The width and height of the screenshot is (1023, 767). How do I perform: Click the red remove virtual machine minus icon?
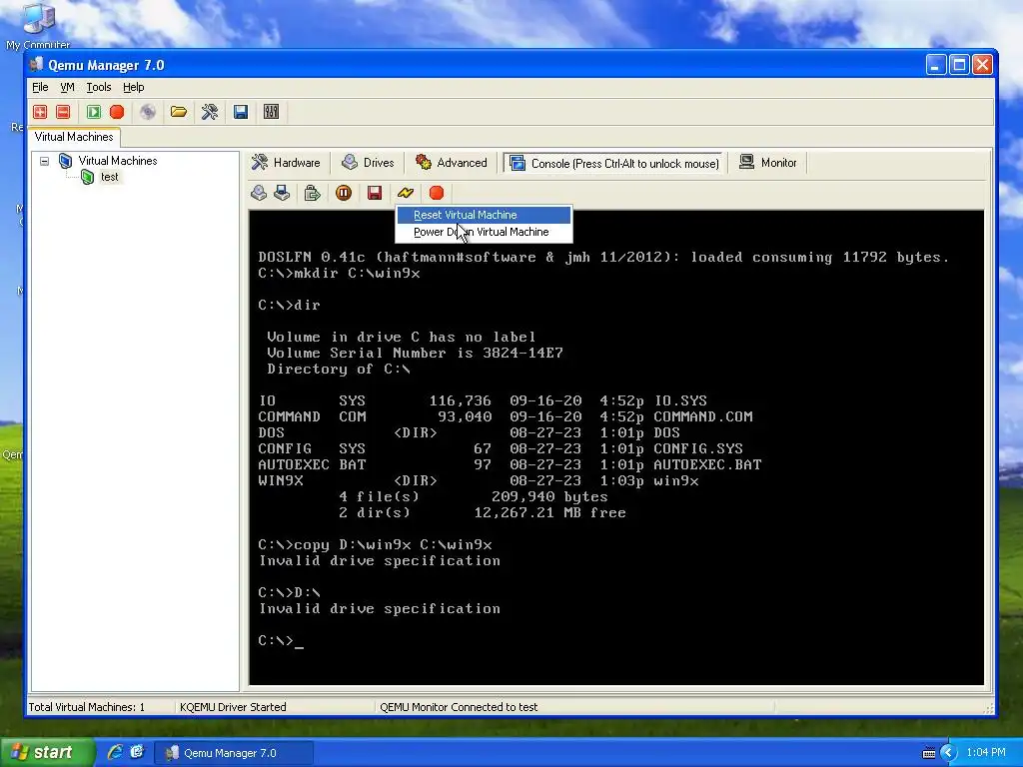tap(63, 112)
